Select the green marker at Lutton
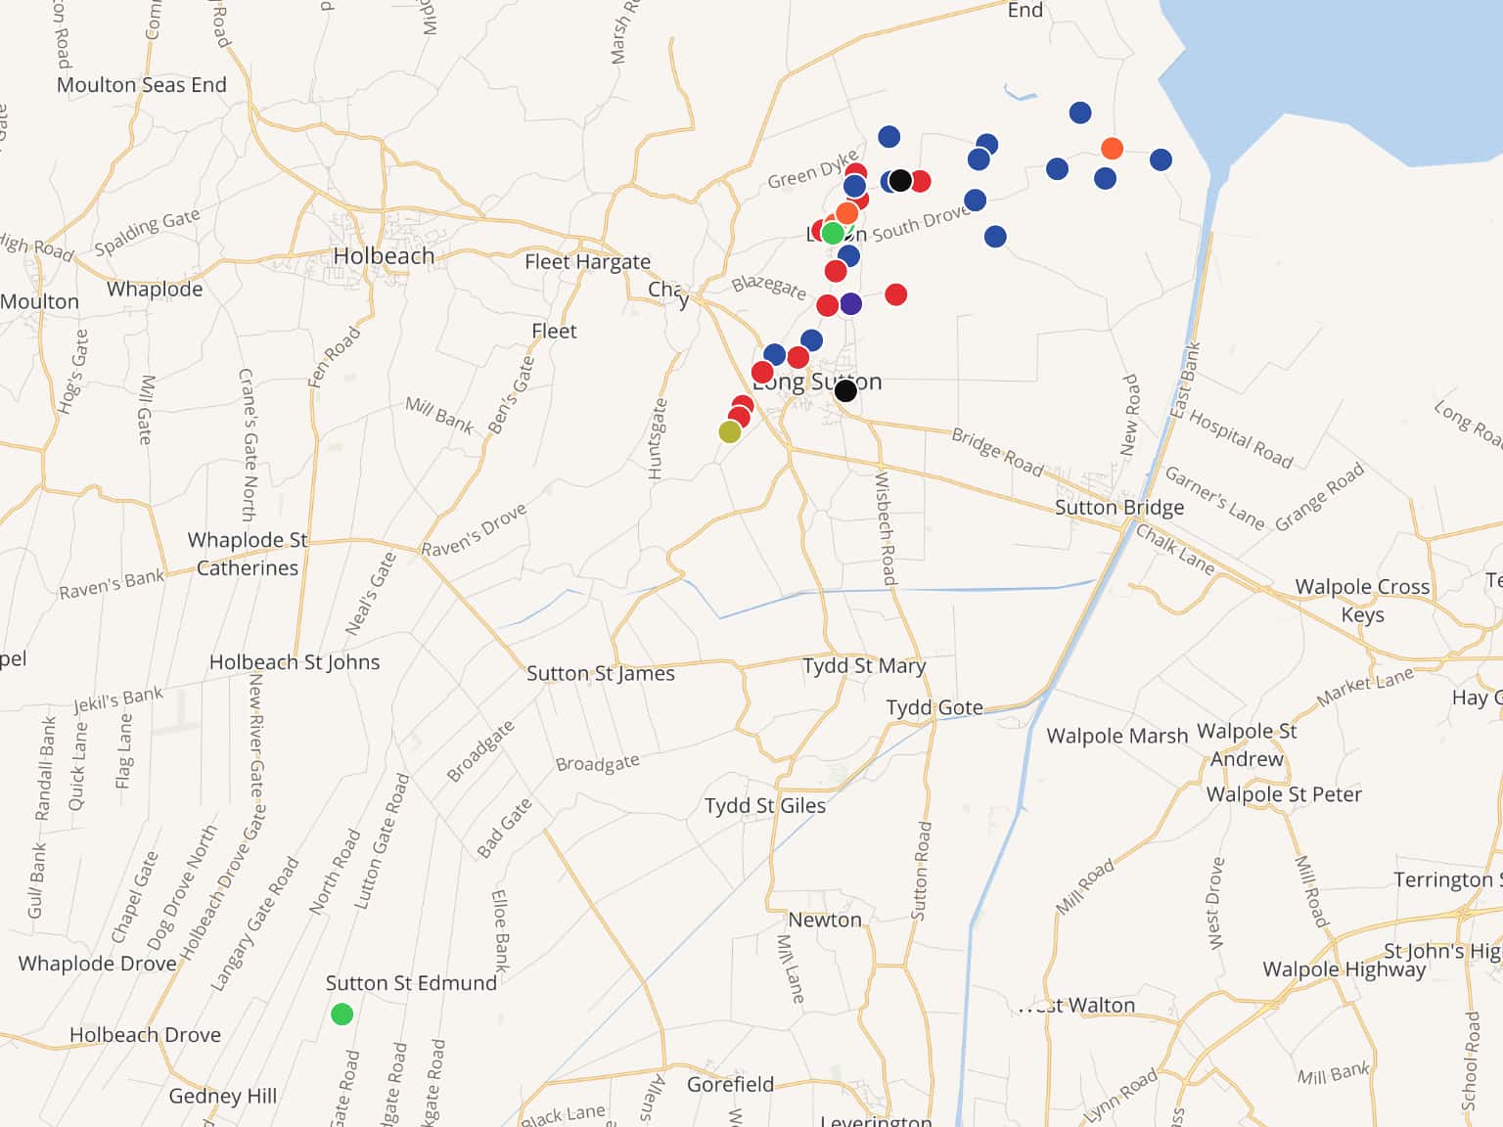The height and width of the screenshot is (1127, 1503). [833, 233]
